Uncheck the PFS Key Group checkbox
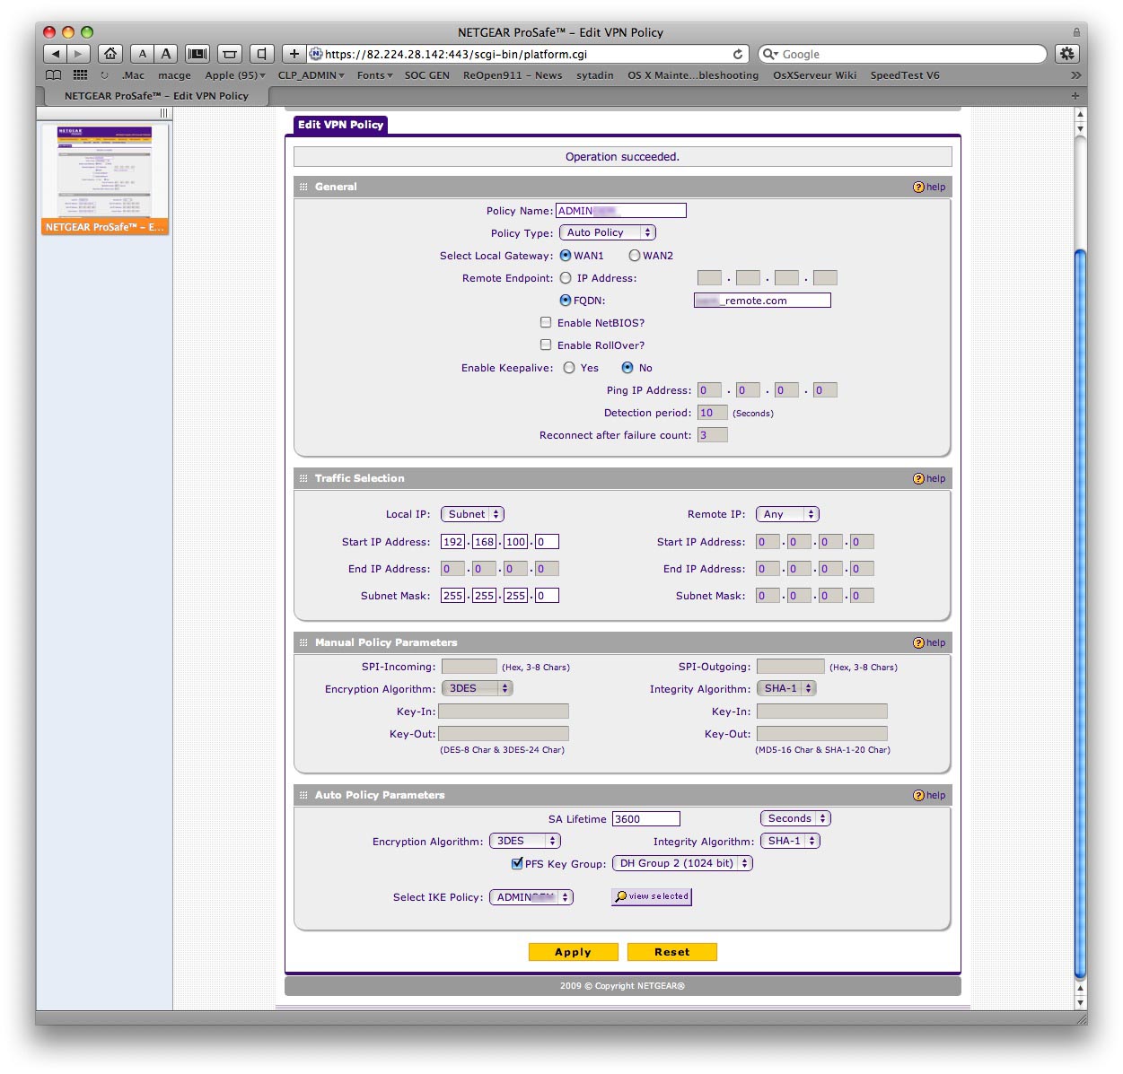This screenshot has height=1074, width=1123. tap(517, 863)
